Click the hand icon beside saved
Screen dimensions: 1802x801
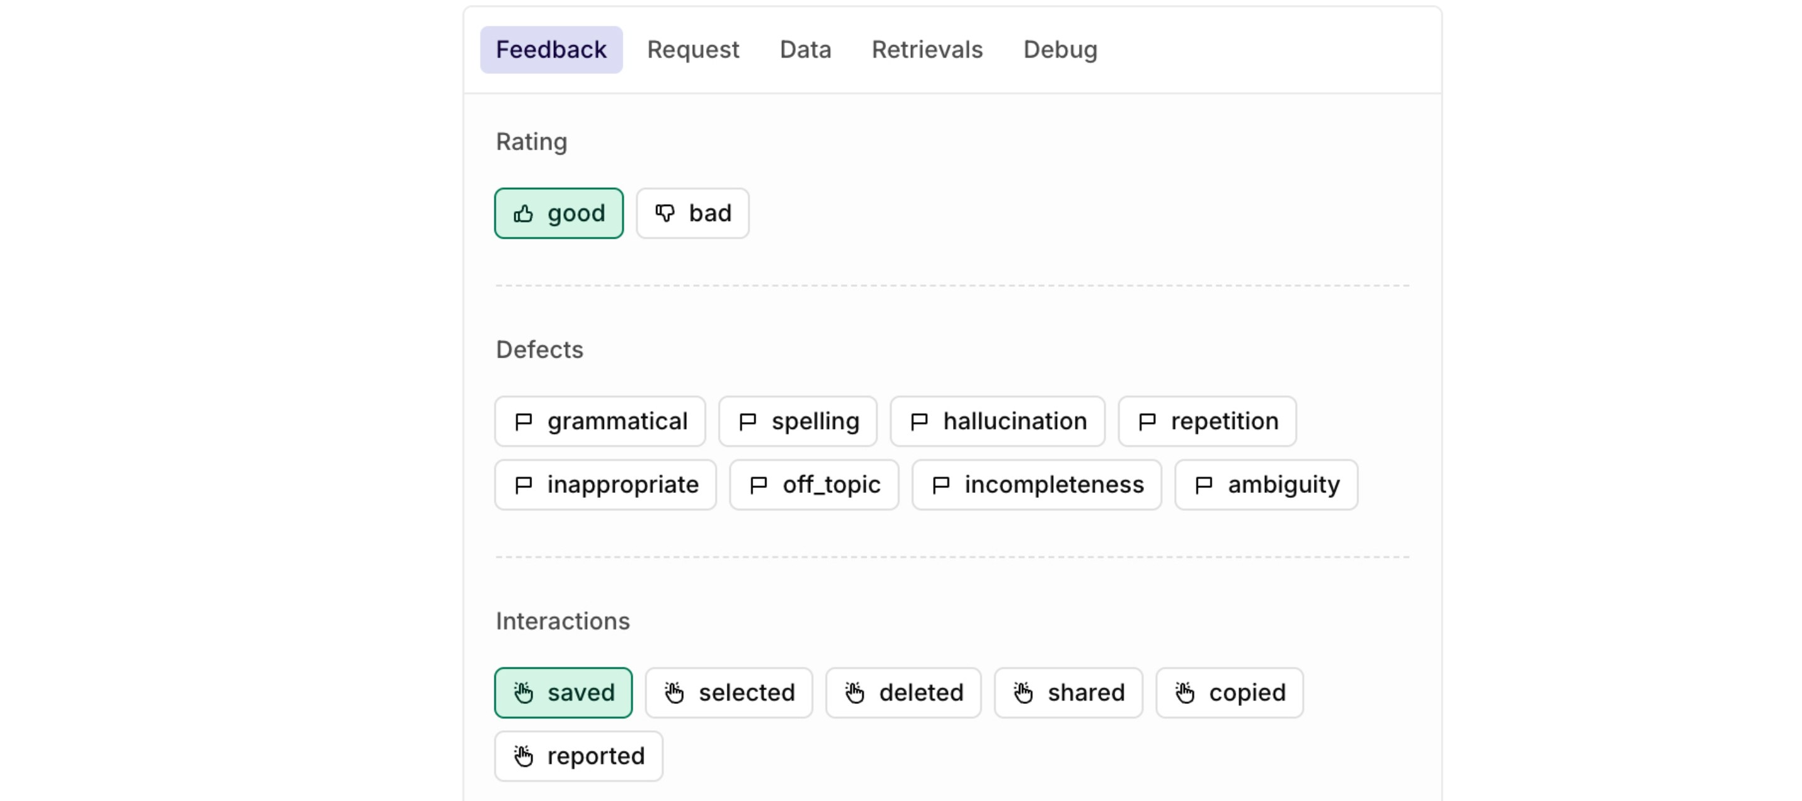(x=523, y=693)
